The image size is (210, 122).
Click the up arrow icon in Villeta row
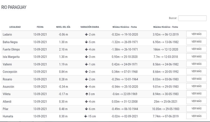click(x=86, y=94)
